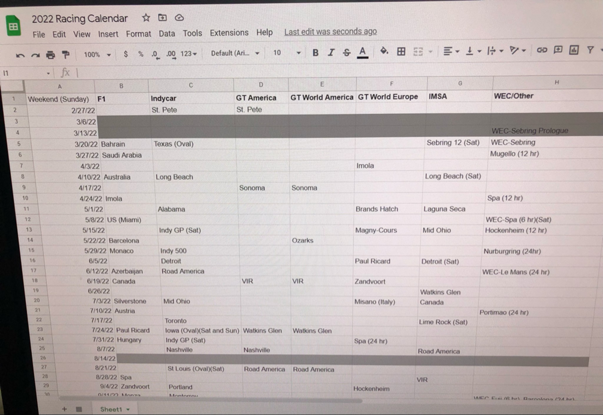603x415 pixels.
Task: Open text rotation dropdown
Action: (x=518, y=51)
